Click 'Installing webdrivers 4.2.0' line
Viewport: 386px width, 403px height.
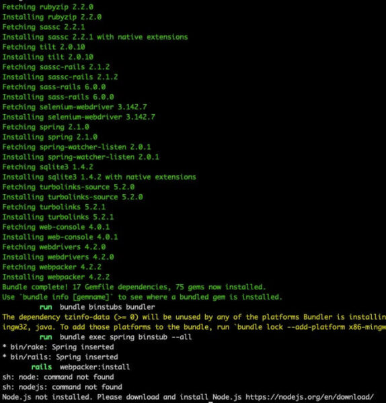pos(58,257)
